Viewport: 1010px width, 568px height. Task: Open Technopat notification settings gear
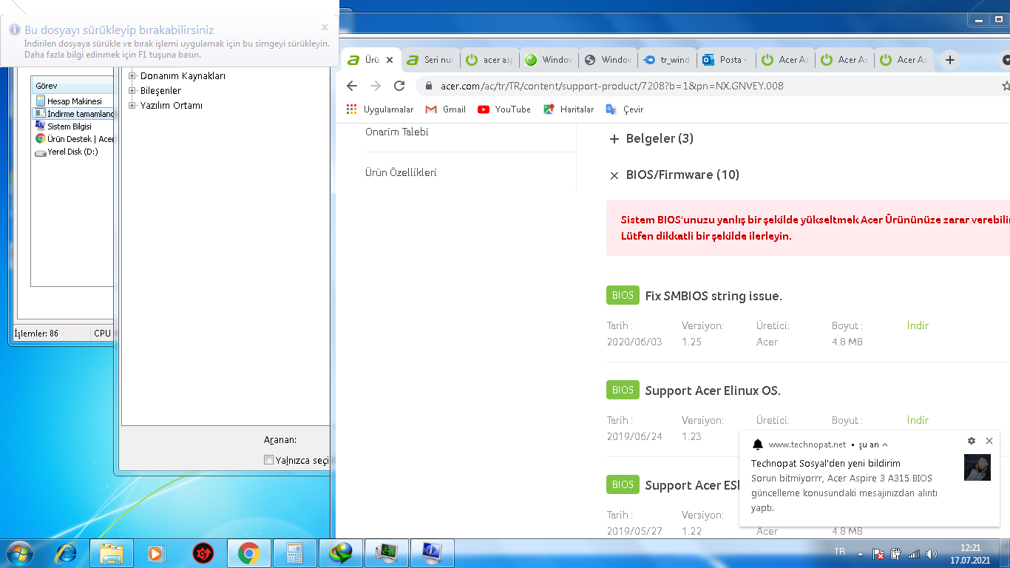(972, 441)
